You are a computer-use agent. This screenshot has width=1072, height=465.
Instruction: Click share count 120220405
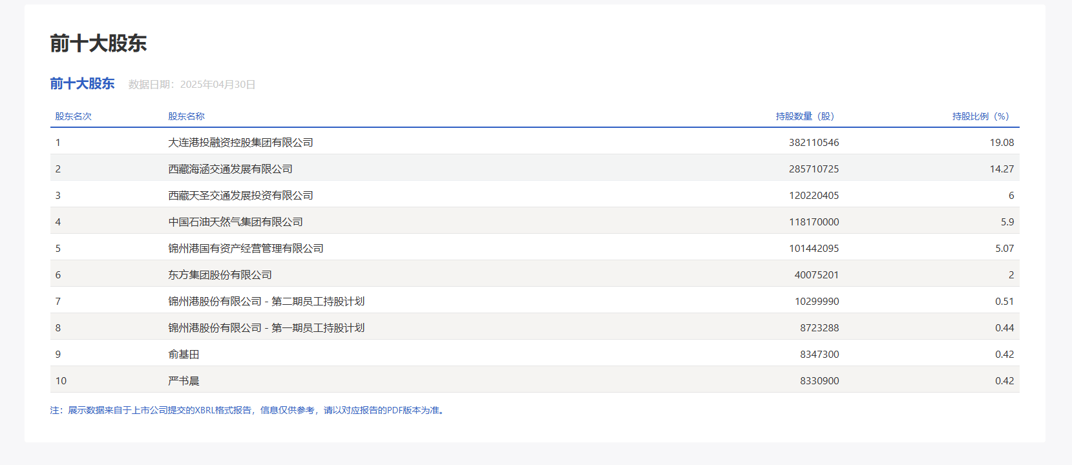(x=814, y=195)
